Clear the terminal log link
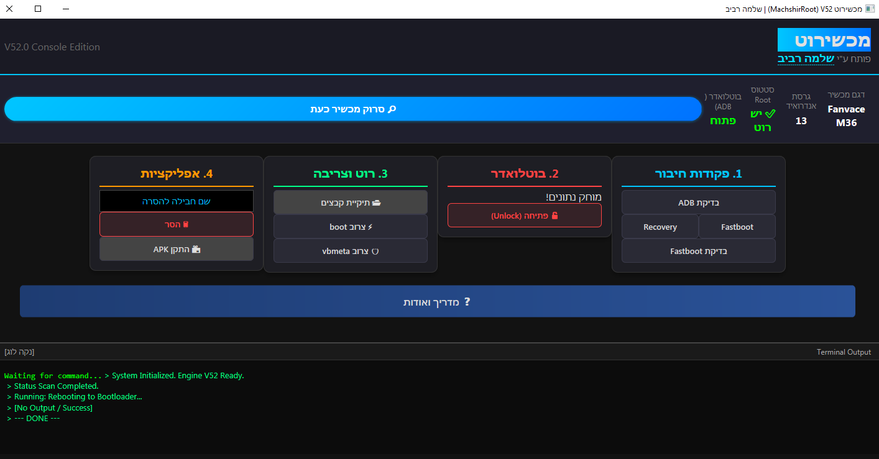 (x=19, y=352)
